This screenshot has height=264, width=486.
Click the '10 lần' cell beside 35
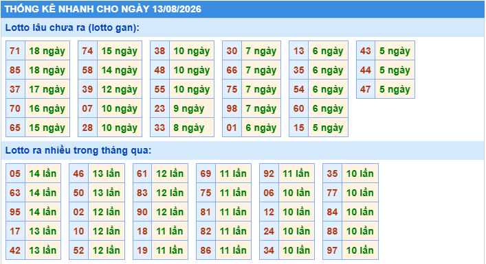point(360,173)
